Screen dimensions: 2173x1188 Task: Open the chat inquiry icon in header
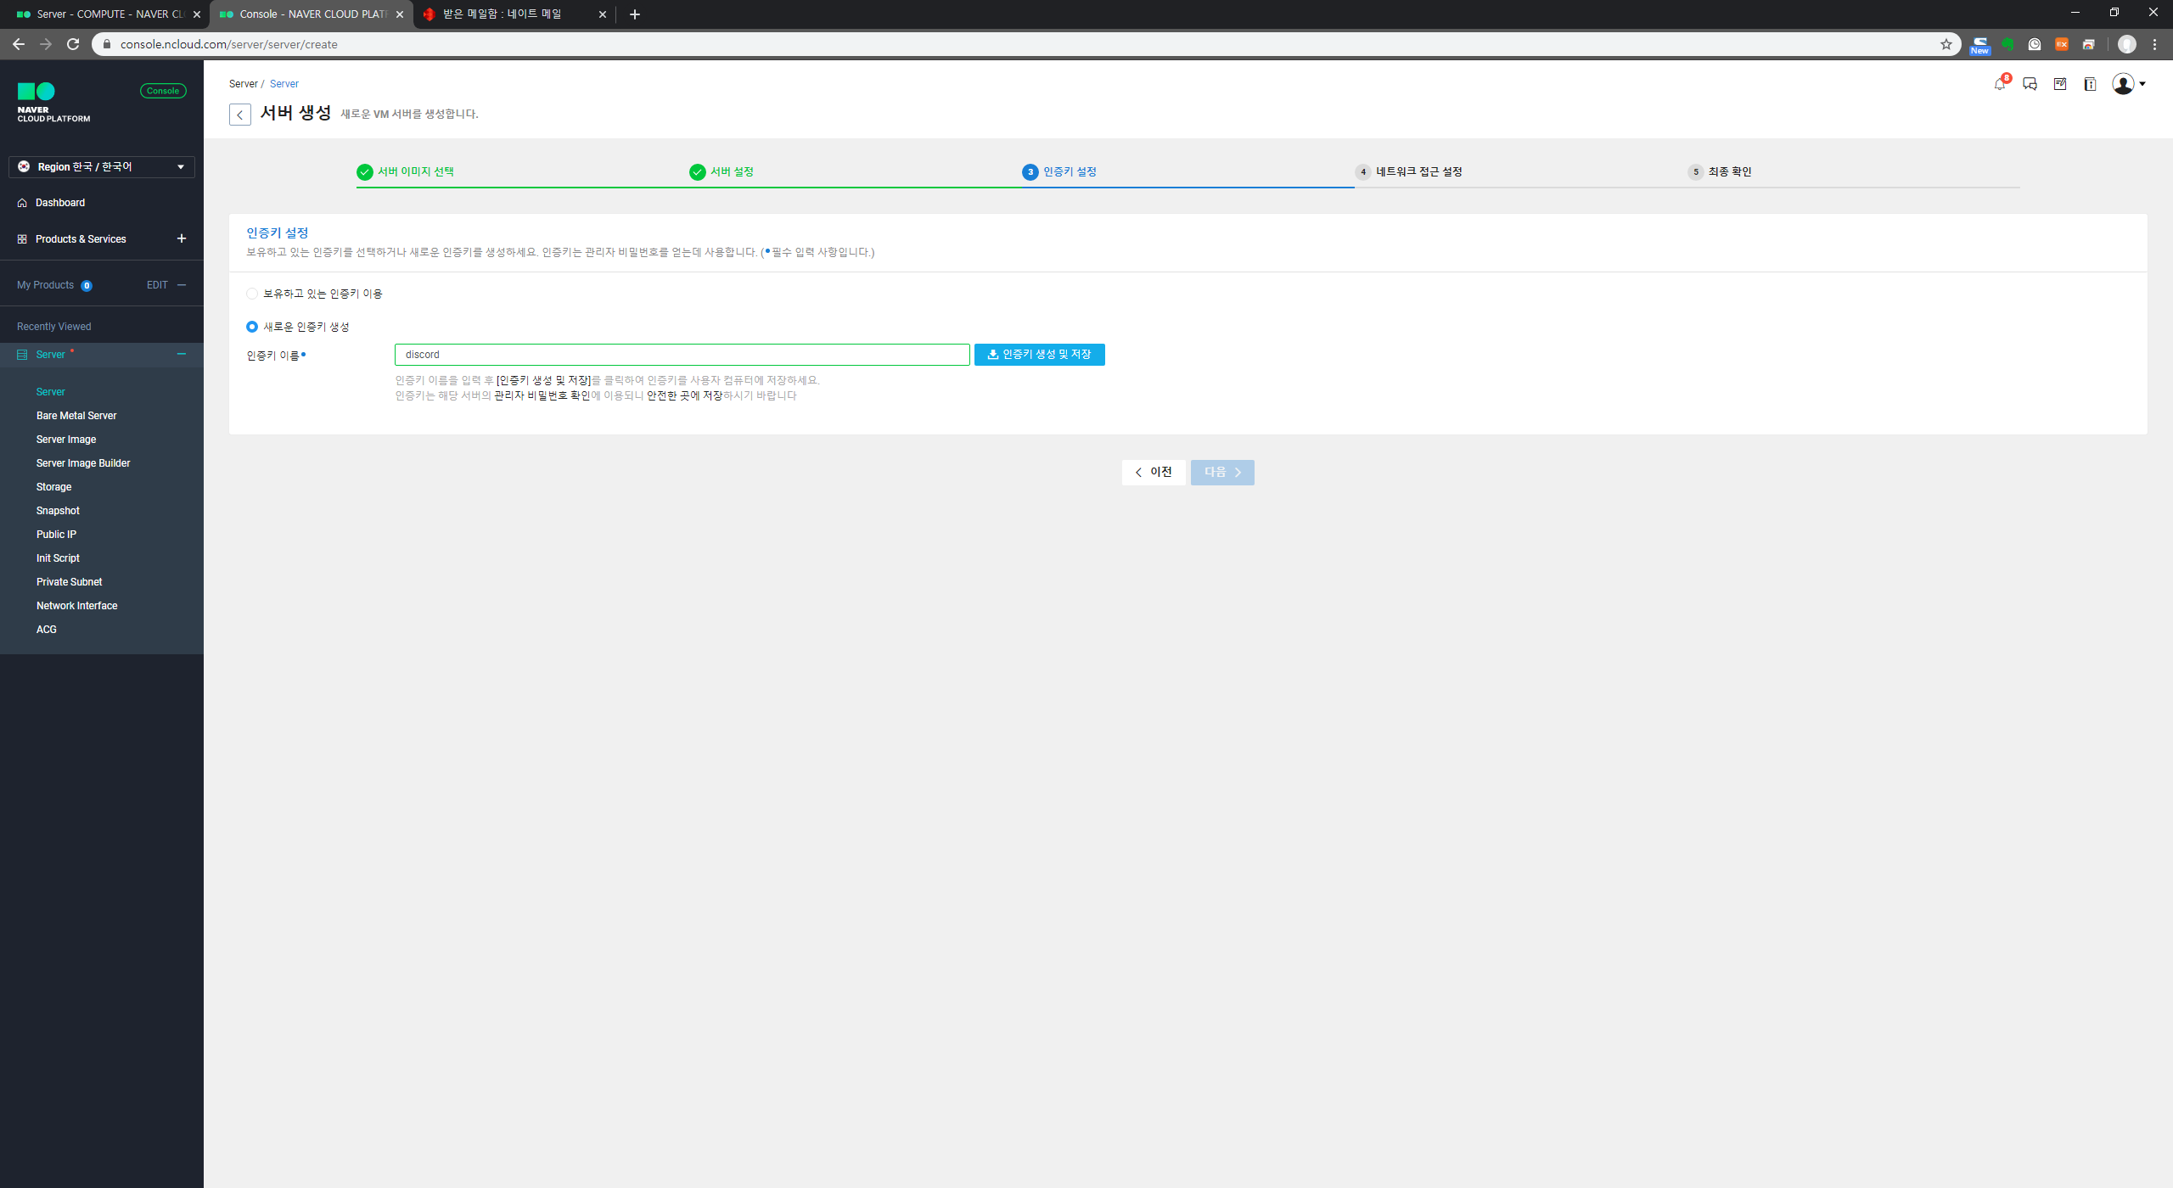[2030, 84]
